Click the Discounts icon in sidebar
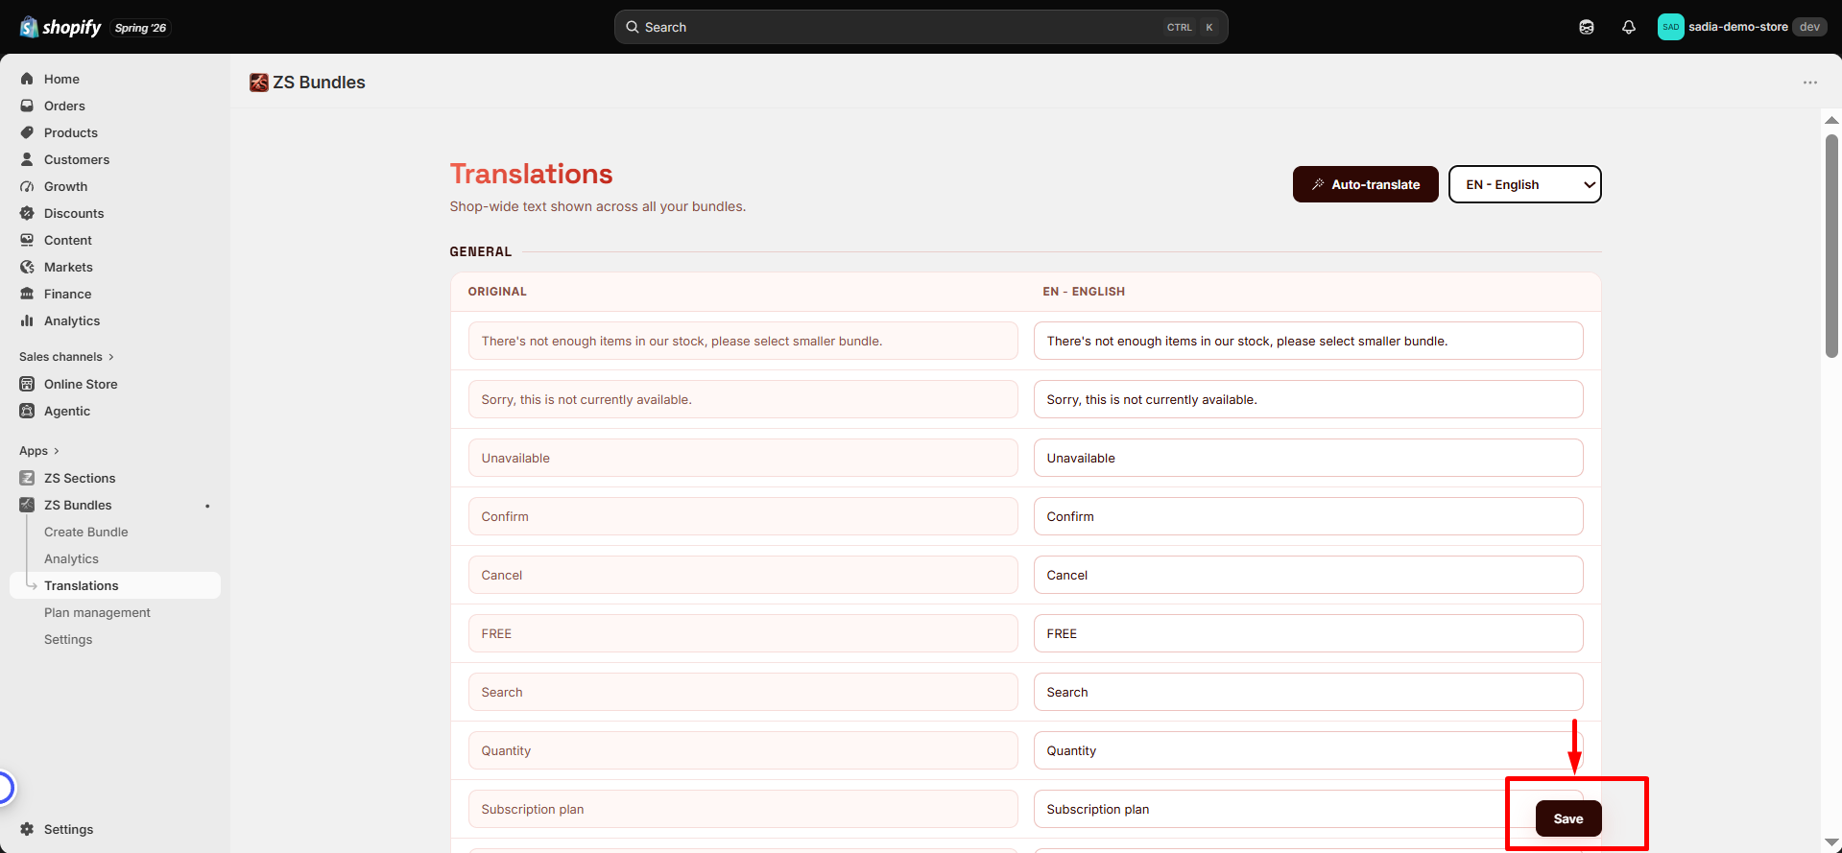The height and width of the screenshot is (853, 1842). pos(27,213)
